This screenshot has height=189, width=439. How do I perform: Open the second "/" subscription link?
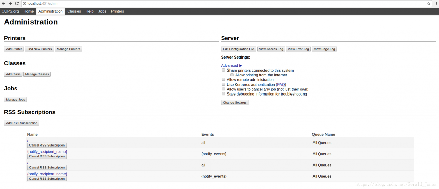(x=28, y=163)
